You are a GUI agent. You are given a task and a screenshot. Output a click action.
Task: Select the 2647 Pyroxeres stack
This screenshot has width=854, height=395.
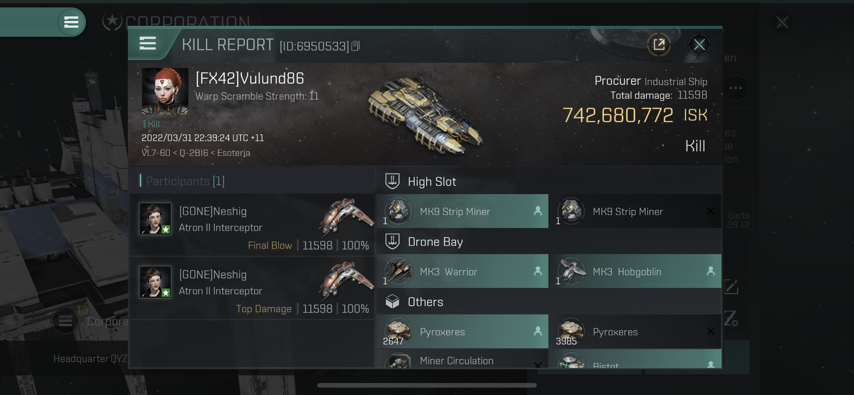pos(462,331)
